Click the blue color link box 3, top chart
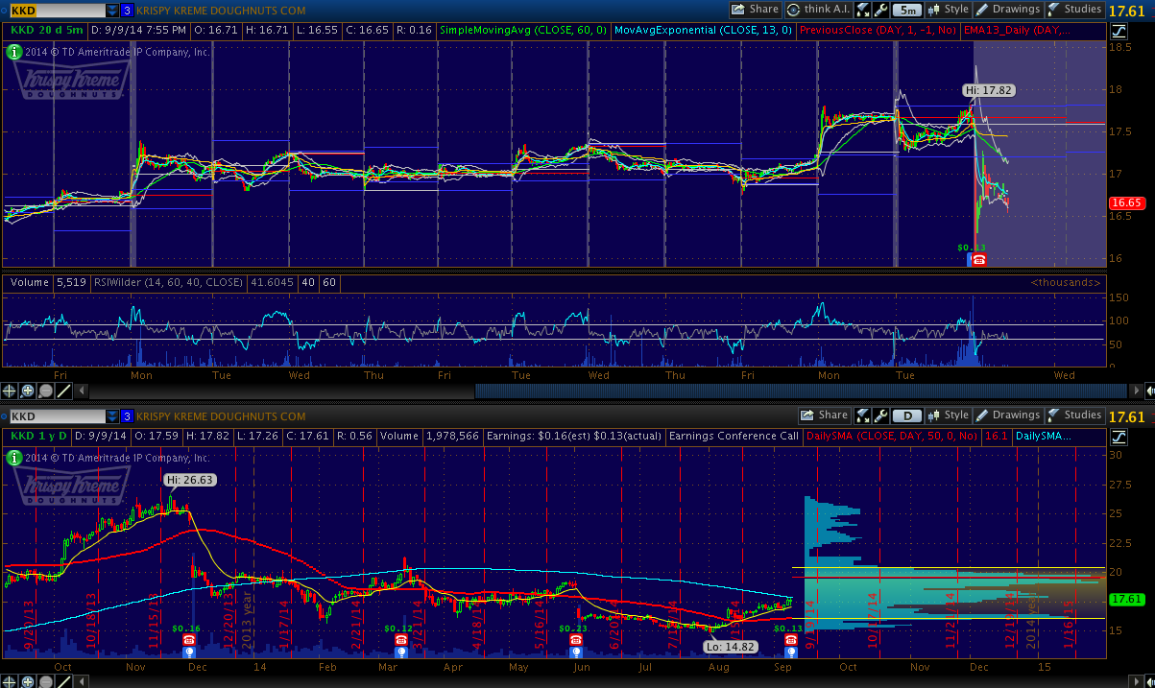1155x688 pixels. (127, 10)
